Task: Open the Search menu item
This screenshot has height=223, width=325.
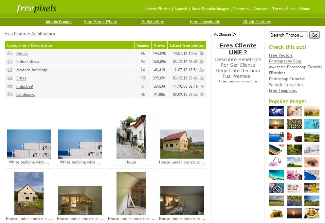Action: click(x=181, y=9)
